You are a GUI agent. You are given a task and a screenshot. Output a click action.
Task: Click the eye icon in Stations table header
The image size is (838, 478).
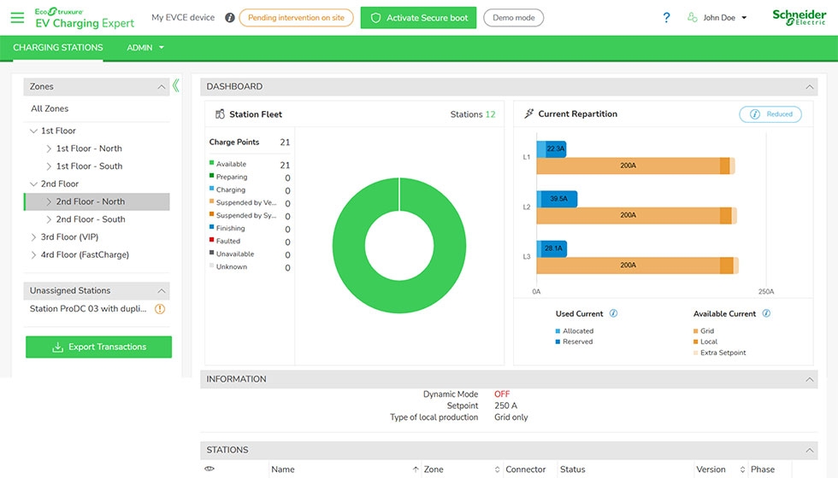point(209,469)
